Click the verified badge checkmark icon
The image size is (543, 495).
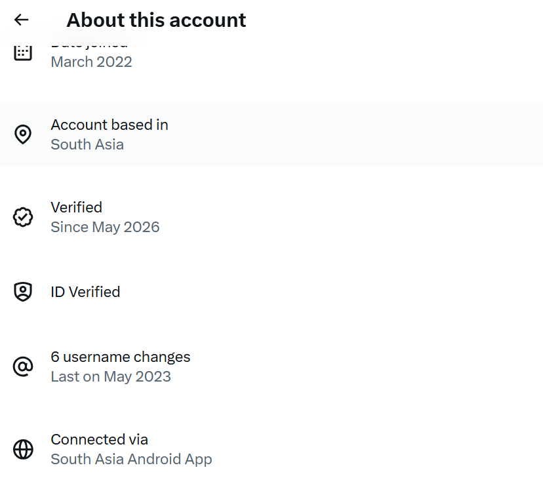click(x=23, y=217)
